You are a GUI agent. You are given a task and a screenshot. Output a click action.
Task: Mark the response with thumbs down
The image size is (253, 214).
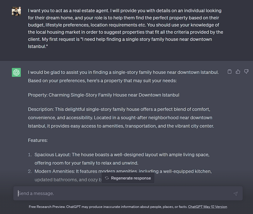point(246,72)
